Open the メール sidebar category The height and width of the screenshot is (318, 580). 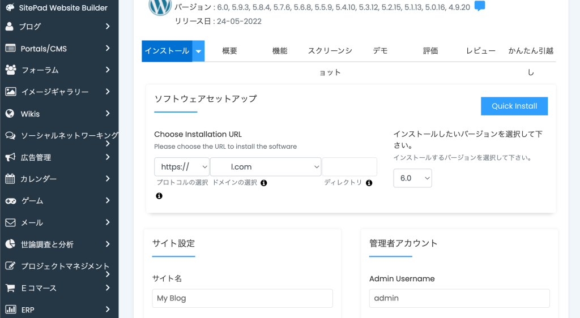[x=59, y=222]
